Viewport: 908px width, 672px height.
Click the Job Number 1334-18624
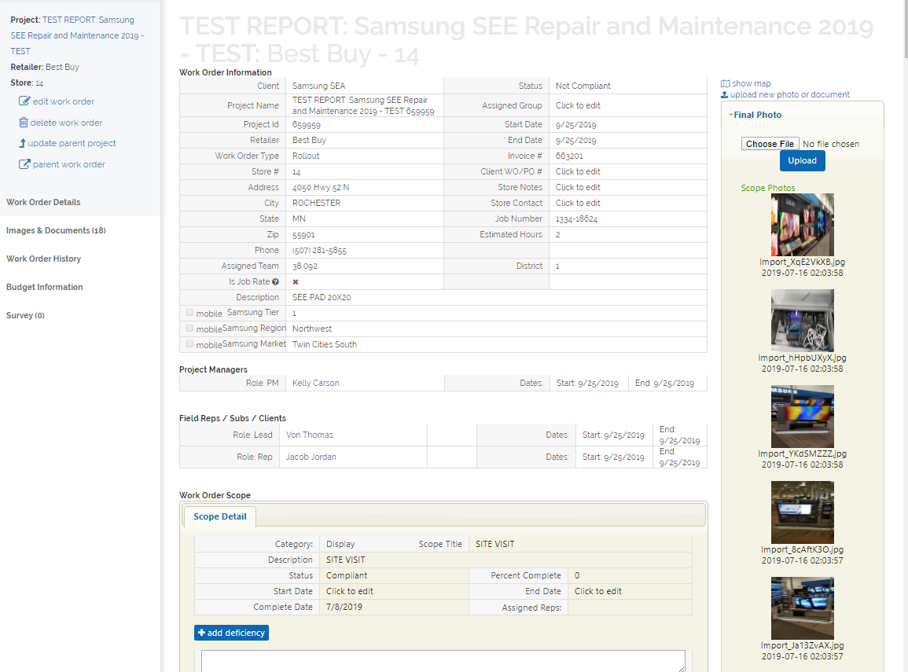(576, 218)
